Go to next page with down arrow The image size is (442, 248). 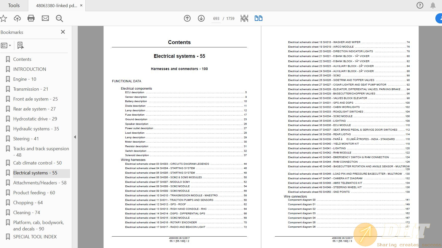[201, 18]
